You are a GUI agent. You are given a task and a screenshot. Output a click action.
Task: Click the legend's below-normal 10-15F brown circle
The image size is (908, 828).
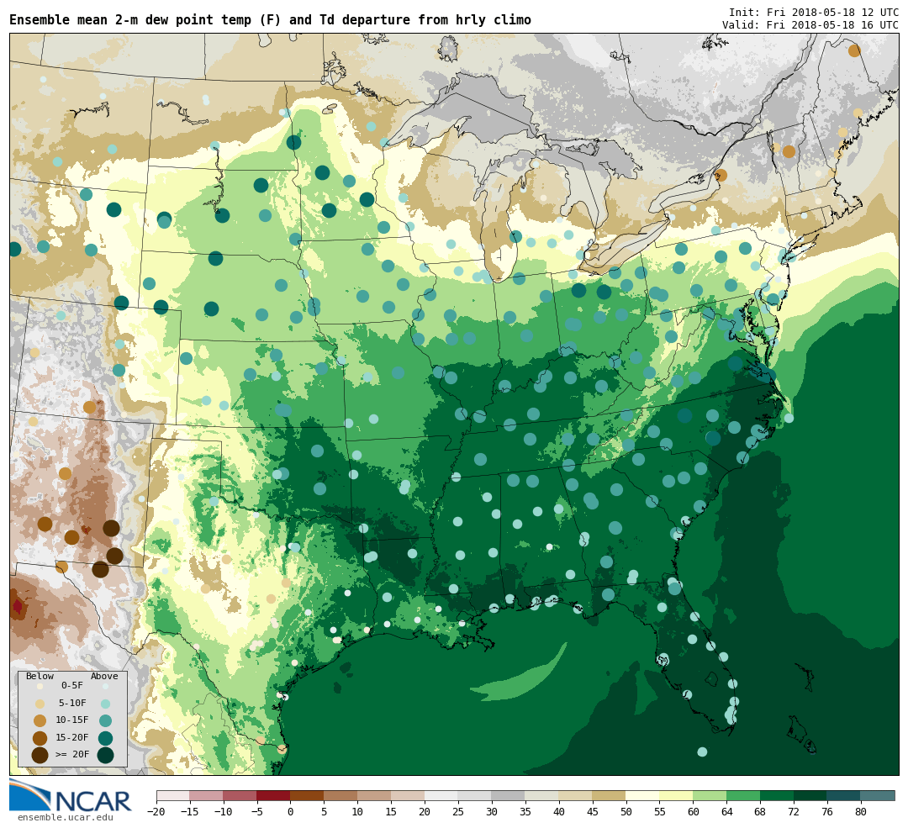coord(40,721)
